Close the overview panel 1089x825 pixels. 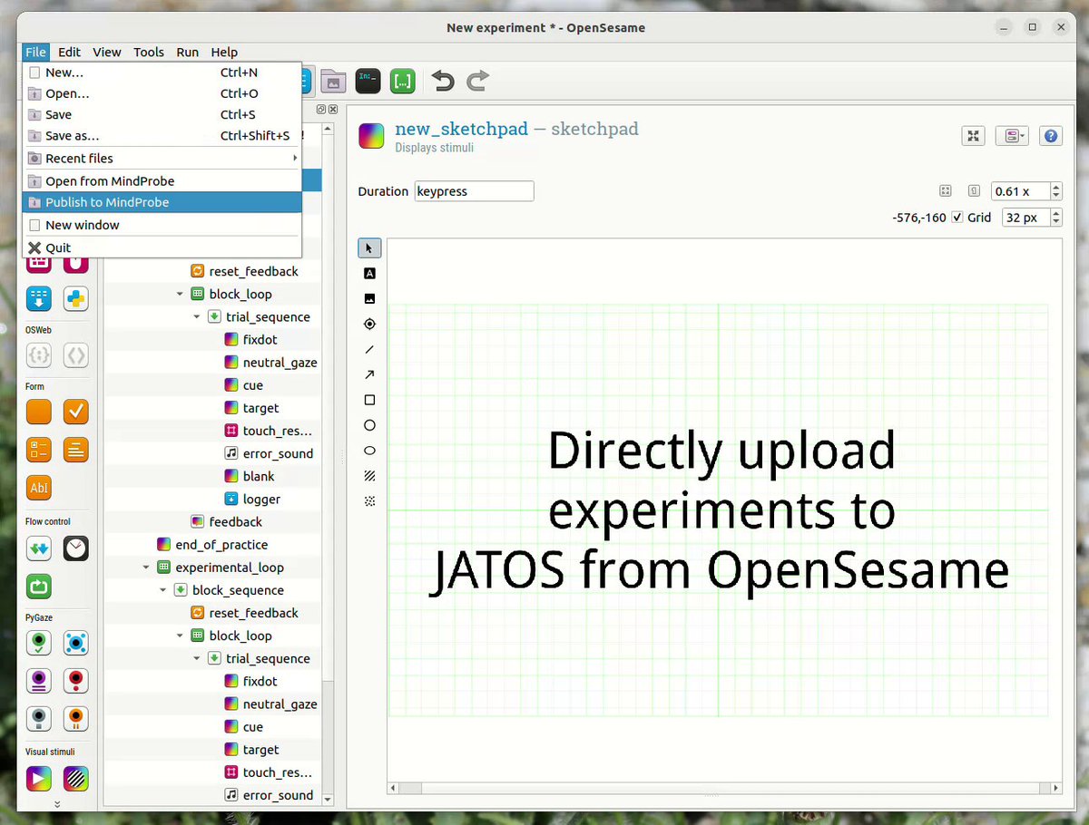333,110
